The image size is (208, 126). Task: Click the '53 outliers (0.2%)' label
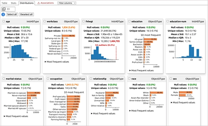click(x=105, y=45)
